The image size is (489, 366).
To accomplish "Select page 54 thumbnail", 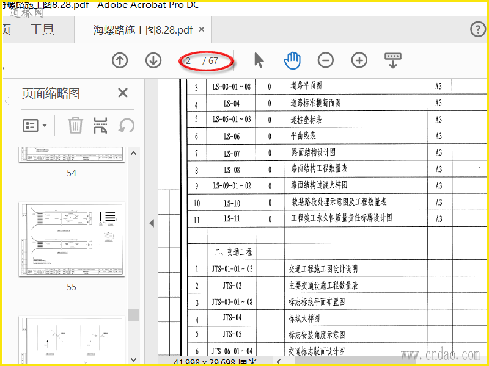I will tap(72, 155).
